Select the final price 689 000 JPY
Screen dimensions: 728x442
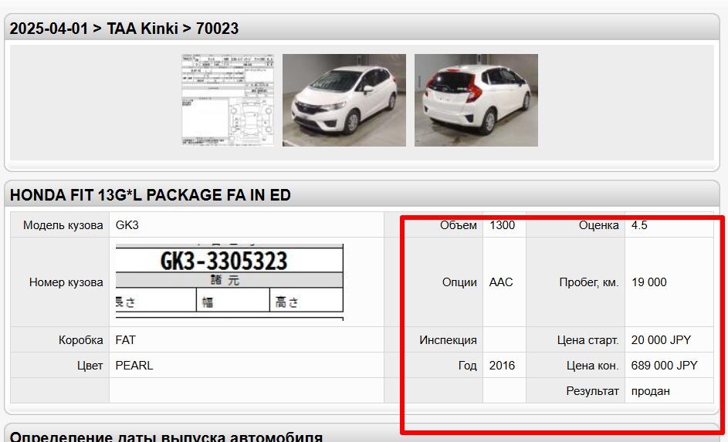665,366
